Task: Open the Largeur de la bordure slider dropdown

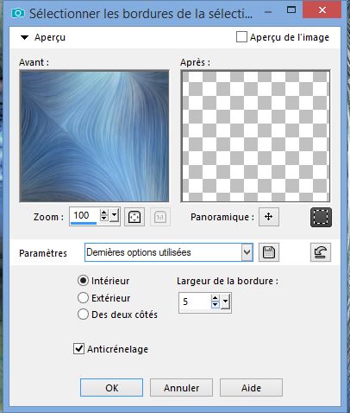Action: pos(225,302)
